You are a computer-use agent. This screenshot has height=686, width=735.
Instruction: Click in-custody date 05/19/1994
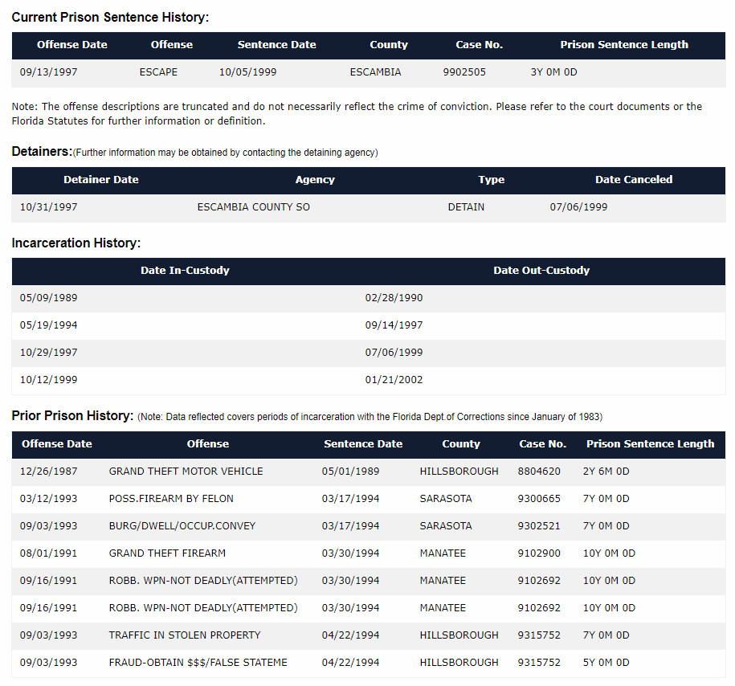tap(49, 325)
